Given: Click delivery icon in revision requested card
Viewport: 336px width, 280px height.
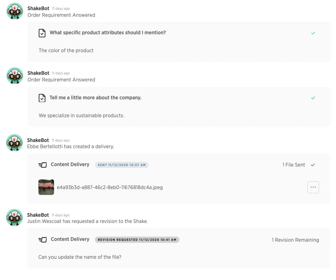Looking at the screenshot, I should click(x=42, y=240).
